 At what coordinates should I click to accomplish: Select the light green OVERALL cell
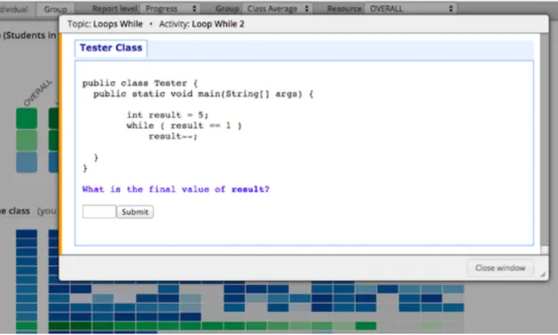(x=27, y=140)
